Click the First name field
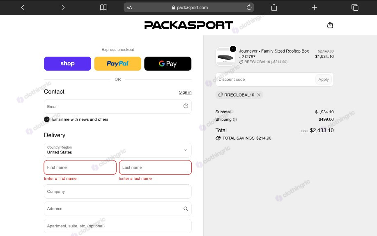Screen dimensions: 377x236 pos(80,167)
